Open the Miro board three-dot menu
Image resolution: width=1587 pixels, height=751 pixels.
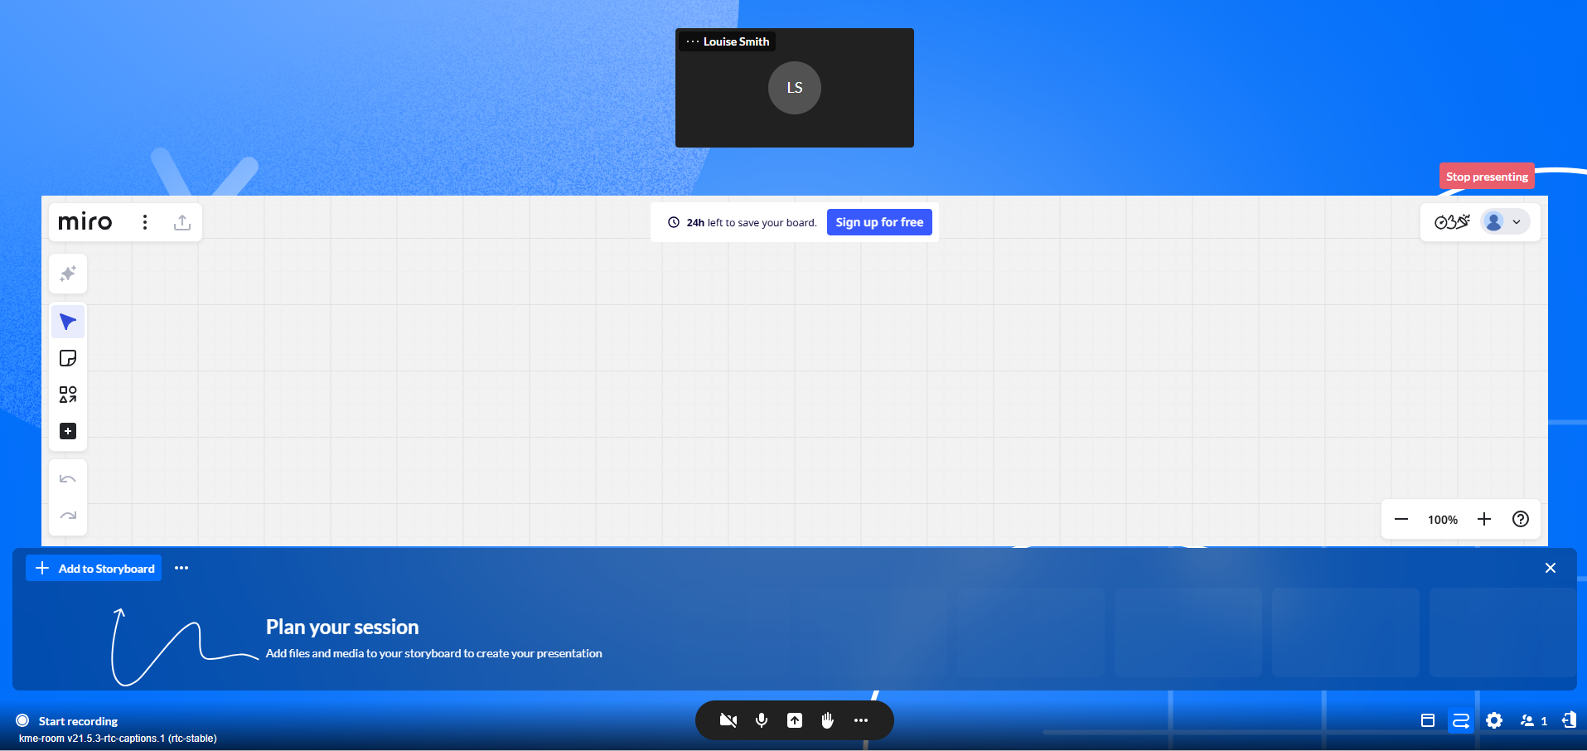click(145, 222)
